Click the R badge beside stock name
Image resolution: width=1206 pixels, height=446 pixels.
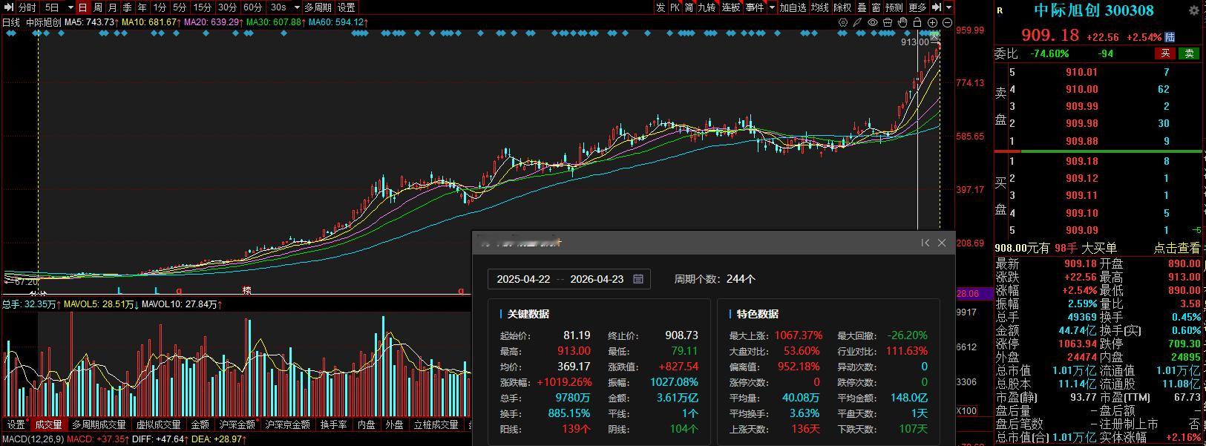(1000, 10)
